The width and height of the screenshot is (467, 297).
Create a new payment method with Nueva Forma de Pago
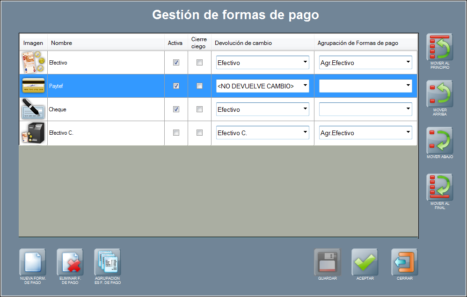coord(33,262)
